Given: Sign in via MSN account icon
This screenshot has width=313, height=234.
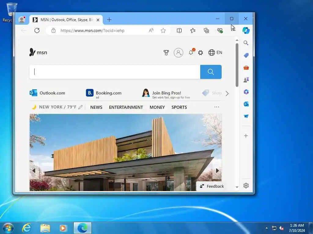Looking at the screenshot, I should (179, 53).
